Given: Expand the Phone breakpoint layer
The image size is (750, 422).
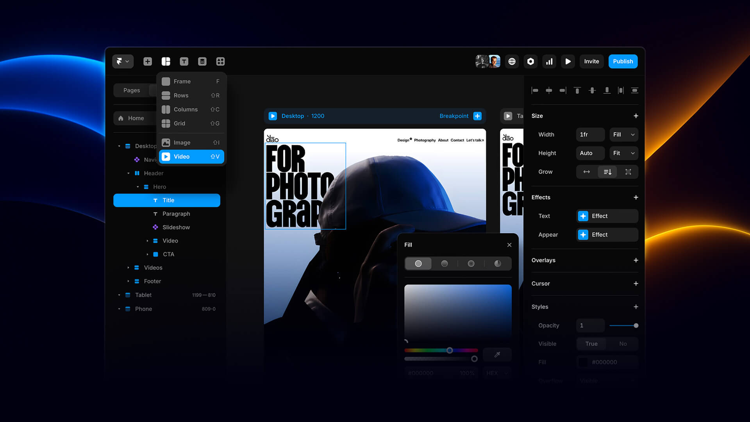Looking at the screenshot, I should pyautogui.click(x=119, y=309).
